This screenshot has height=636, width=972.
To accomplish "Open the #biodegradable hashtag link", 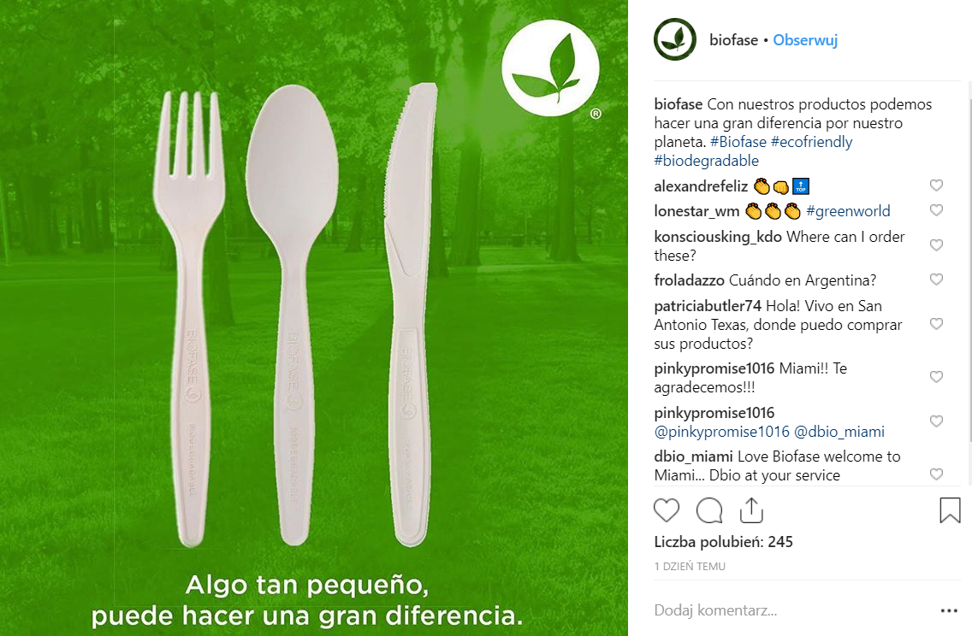I will pyautogui.click(x=706, y=161).
